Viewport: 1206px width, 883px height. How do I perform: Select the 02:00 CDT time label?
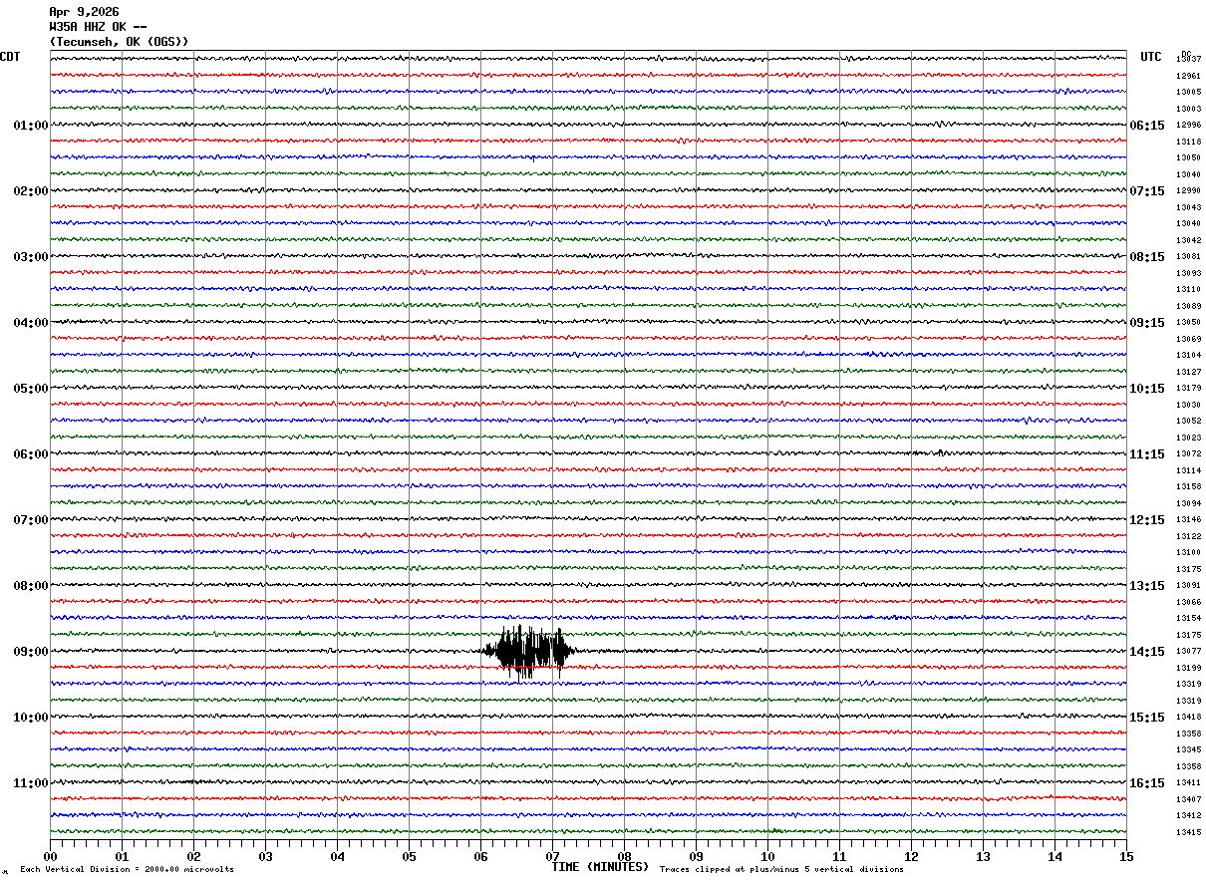tap(31, 191)
